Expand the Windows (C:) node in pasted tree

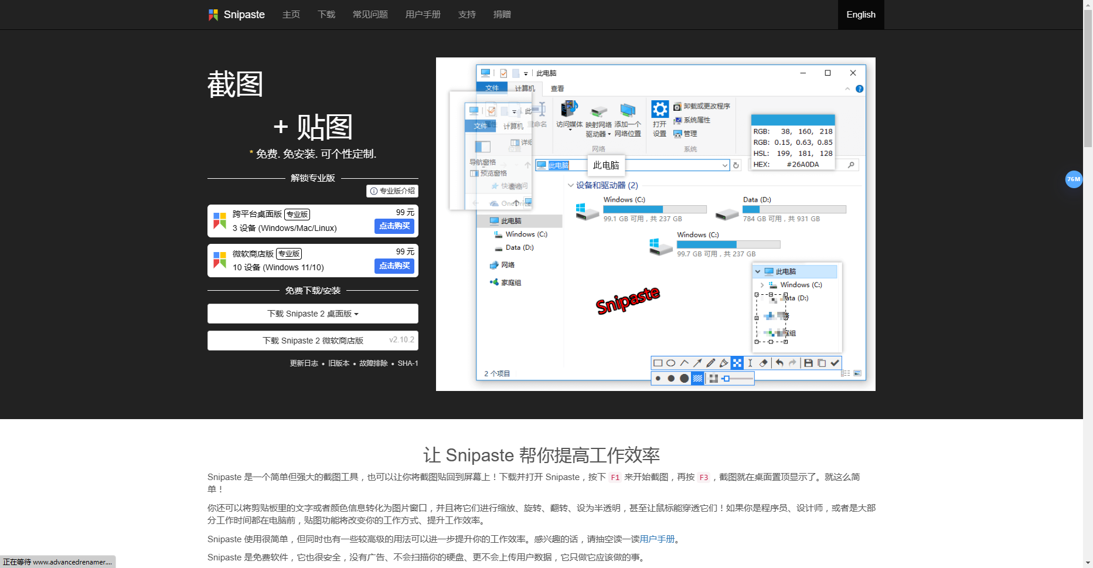762,285
